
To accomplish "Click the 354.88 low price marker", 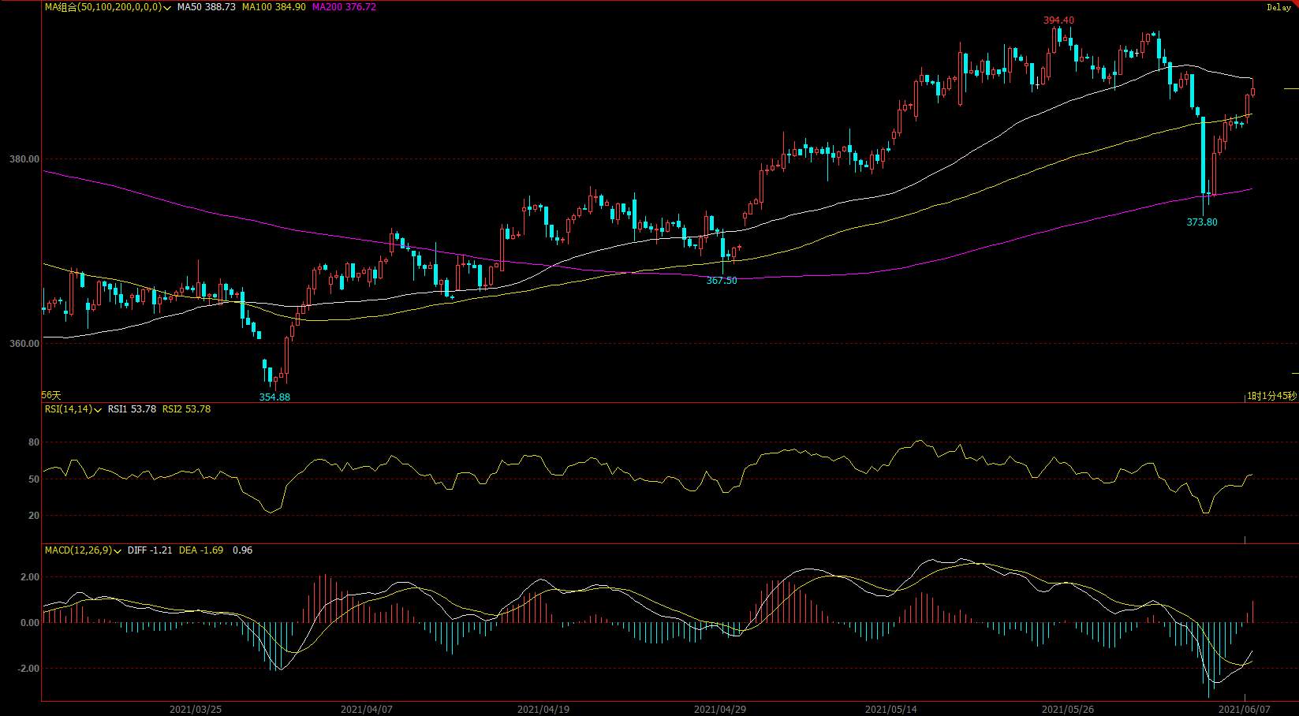I will click(274, 397).
